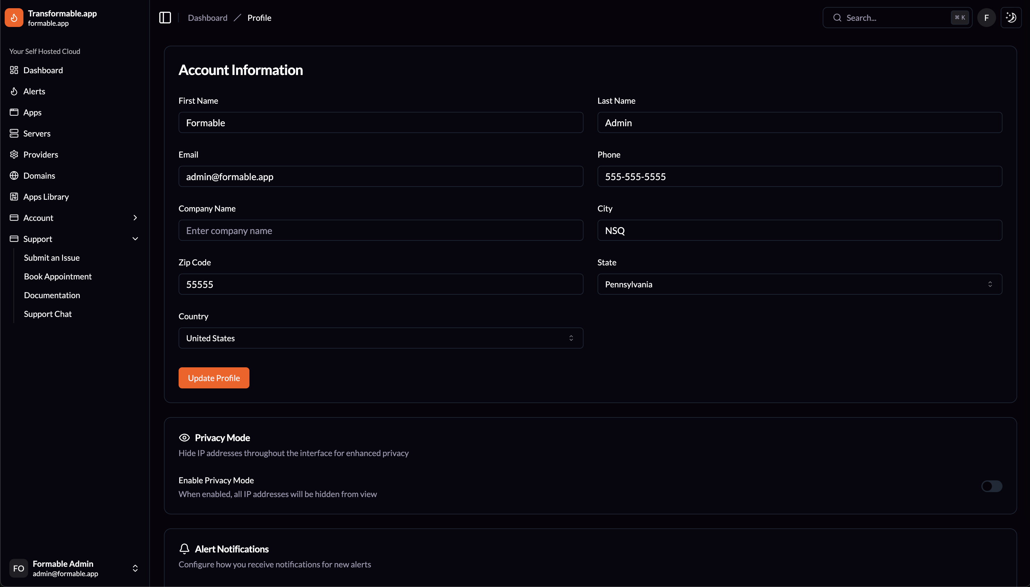Open the Country dropdown showing United States

tap(380, 338)
